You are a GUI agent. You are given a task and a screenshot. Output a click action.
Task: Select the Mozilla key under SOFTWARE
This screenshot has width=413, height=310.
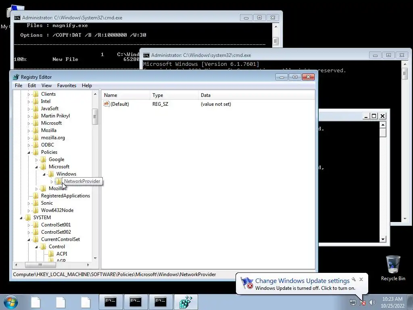tap(48, 130)
